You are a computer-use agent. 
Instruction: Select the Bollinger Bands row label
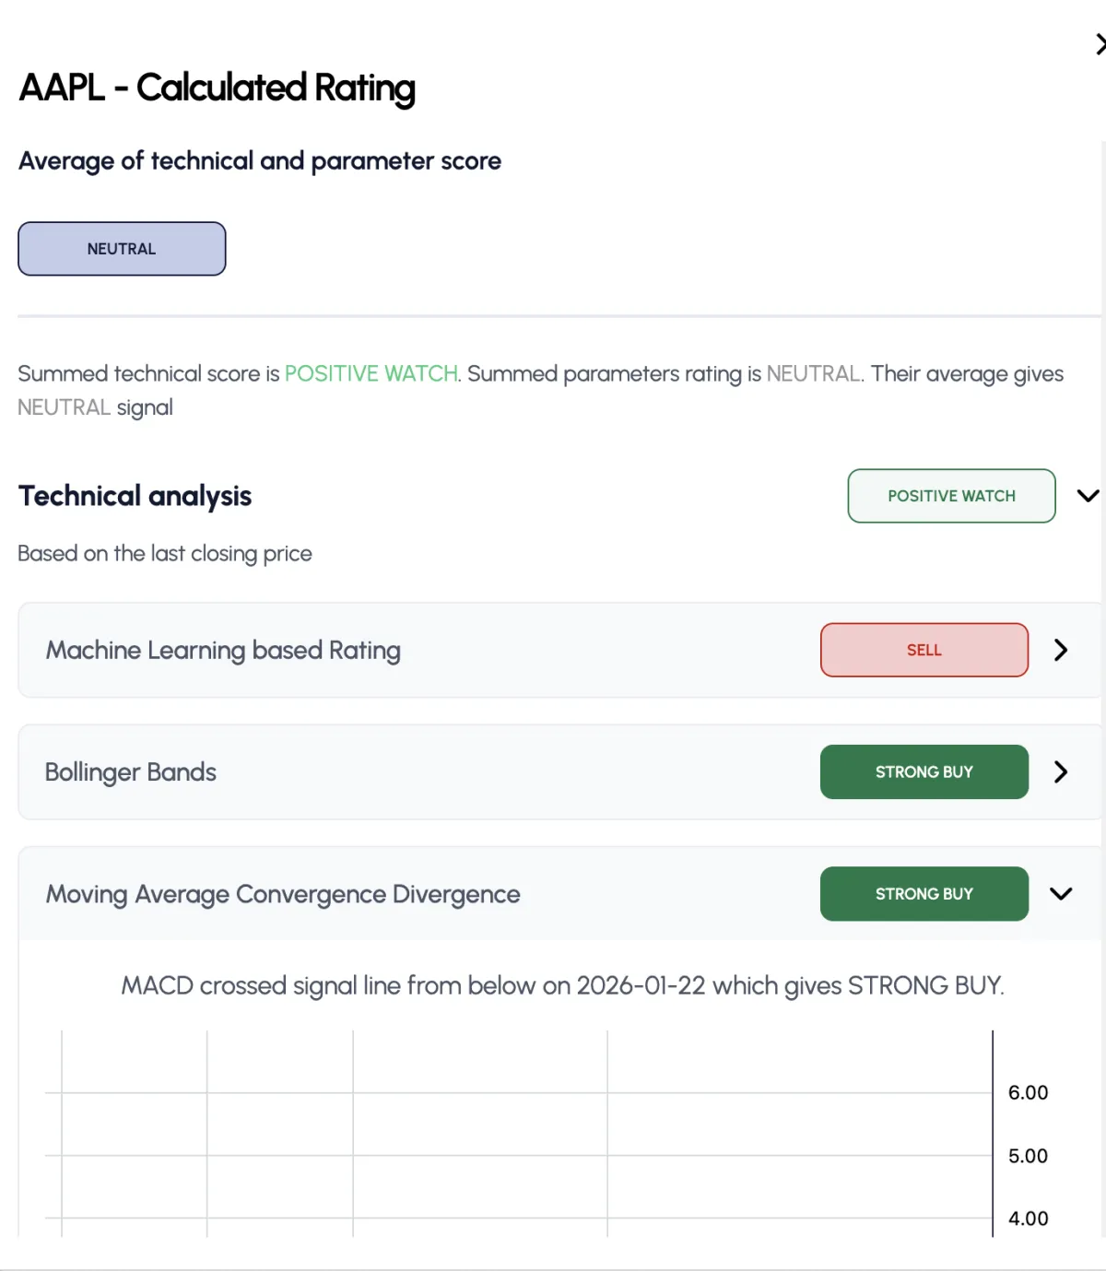click(131, 771)
